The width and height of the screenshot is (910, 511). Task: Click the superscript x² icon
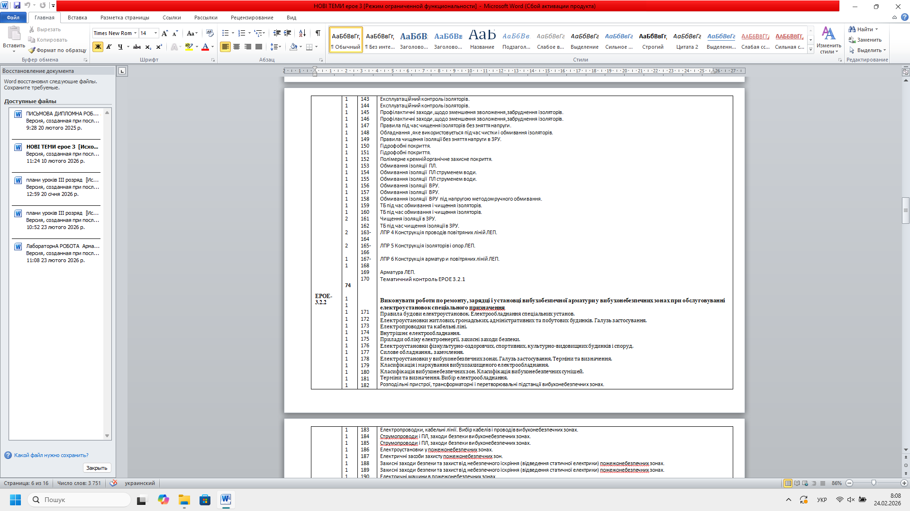(x=159, y=47)
